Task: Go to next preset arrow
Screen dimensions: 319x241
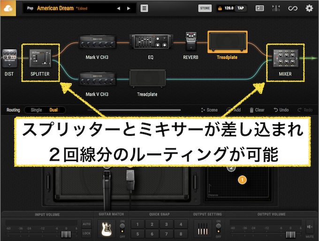Action: point(129,8)
